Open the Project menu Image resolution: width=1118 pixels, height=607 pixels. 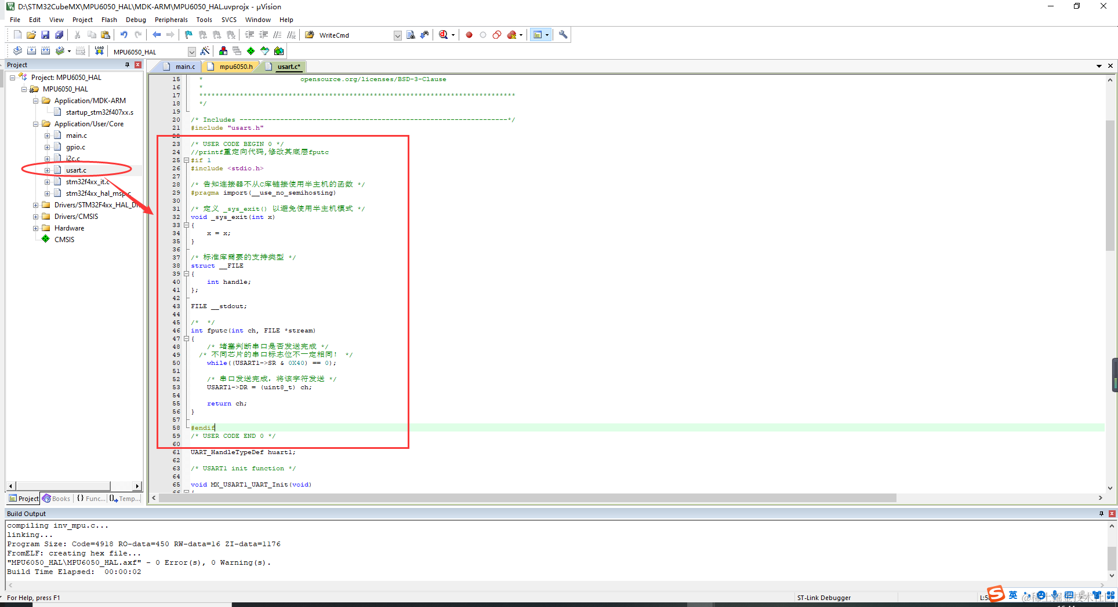82,20
